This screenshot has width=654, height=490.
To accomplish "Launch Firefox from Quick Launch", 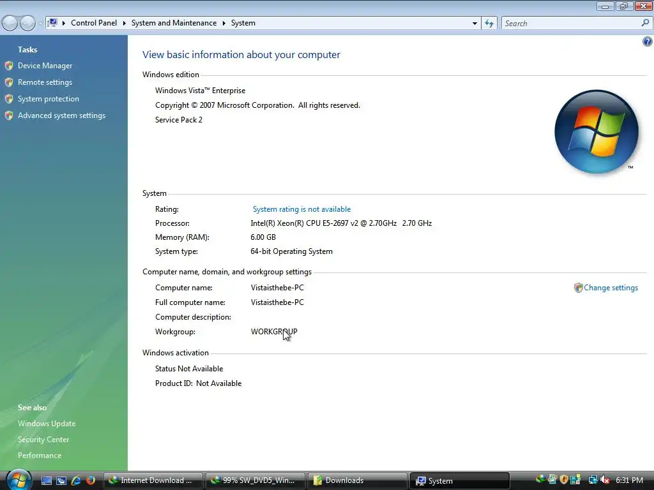I will tap(91, 481).
